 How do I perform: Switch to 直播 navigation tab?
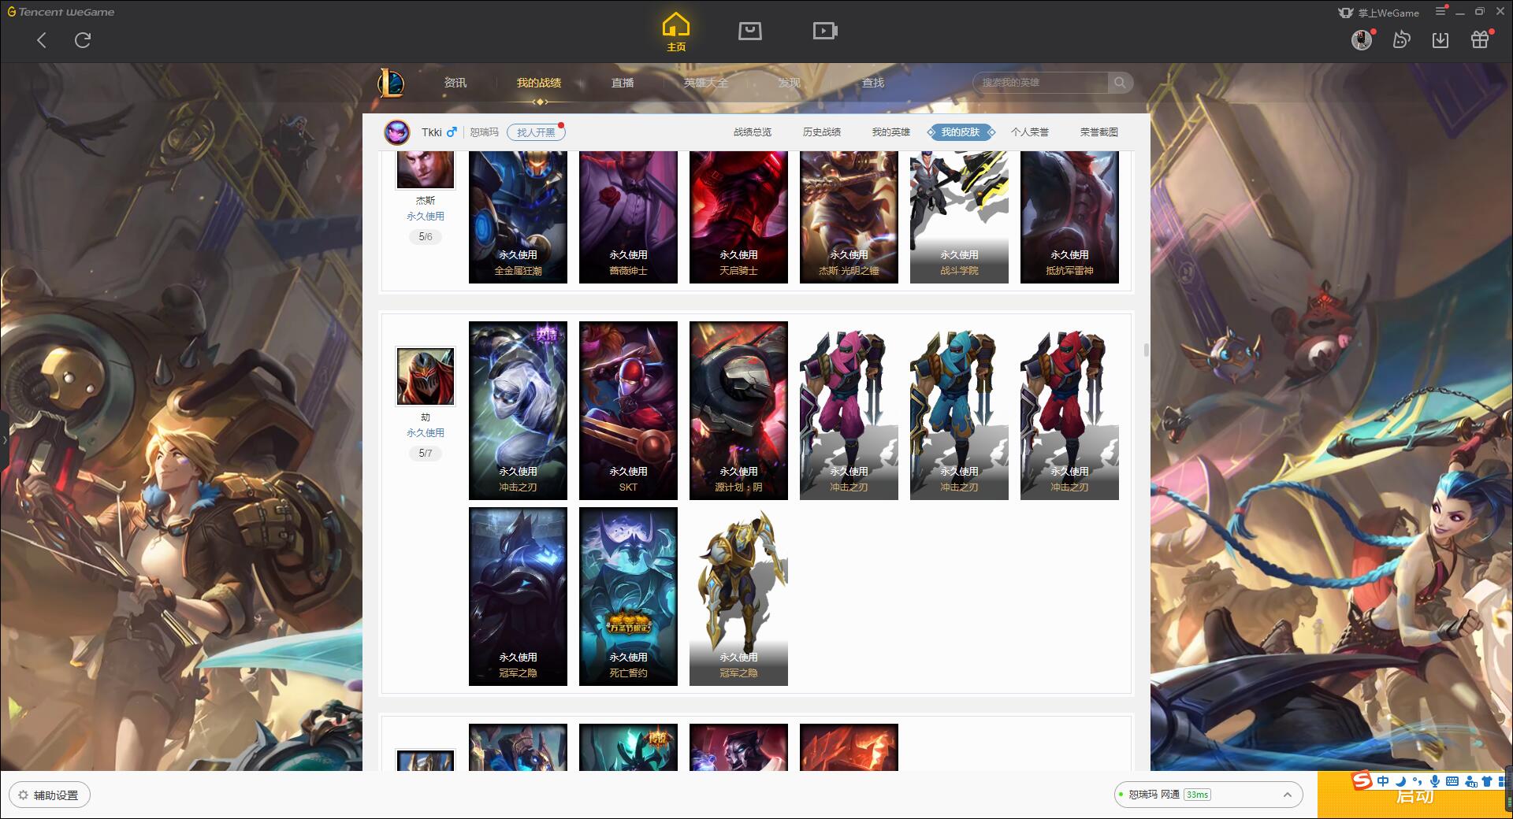pos(623,83)
